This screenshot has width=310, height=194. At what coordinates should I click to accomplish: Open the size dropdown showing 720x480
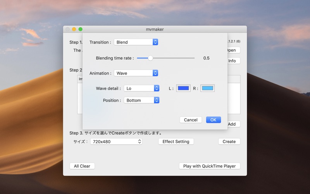116,142
